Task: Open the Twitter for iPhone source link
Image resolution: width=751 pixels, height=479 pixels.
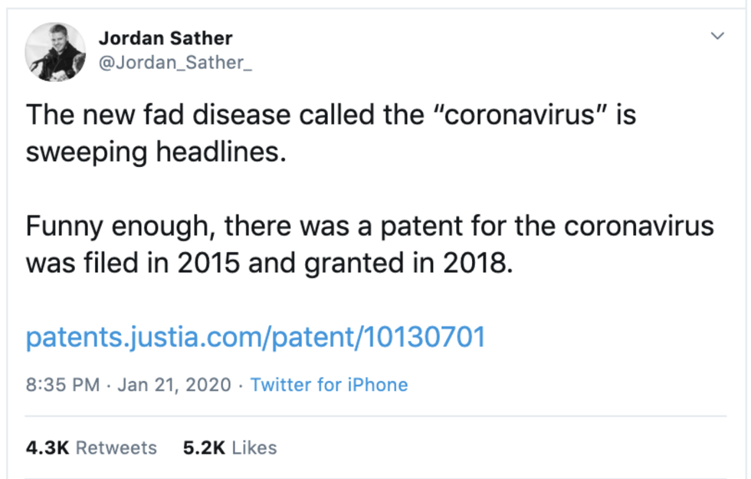Action: coord(329,385)
